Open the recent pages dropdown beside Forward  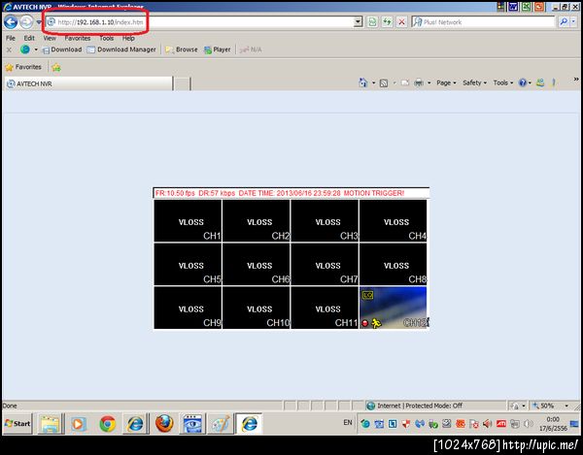tap(38, 22)
